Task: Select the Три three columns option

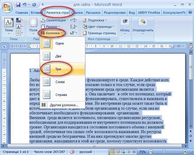Action: pos(63,69)
